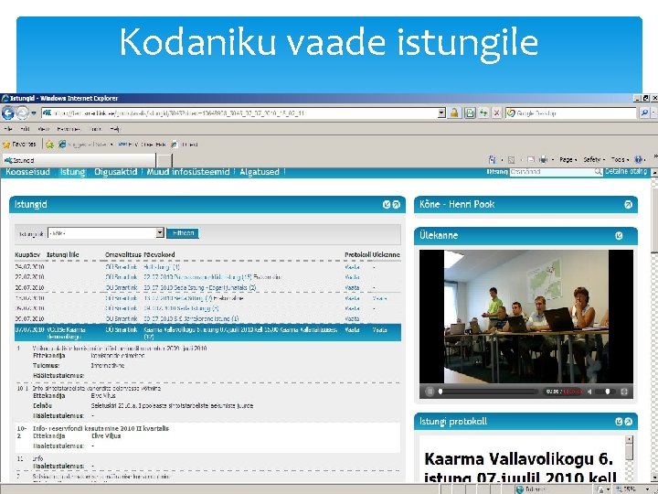The height and width of the screenshot is (494, 658).
Task: Collapse the Istungi protokoll panel
Action: (x=628, y=422)
